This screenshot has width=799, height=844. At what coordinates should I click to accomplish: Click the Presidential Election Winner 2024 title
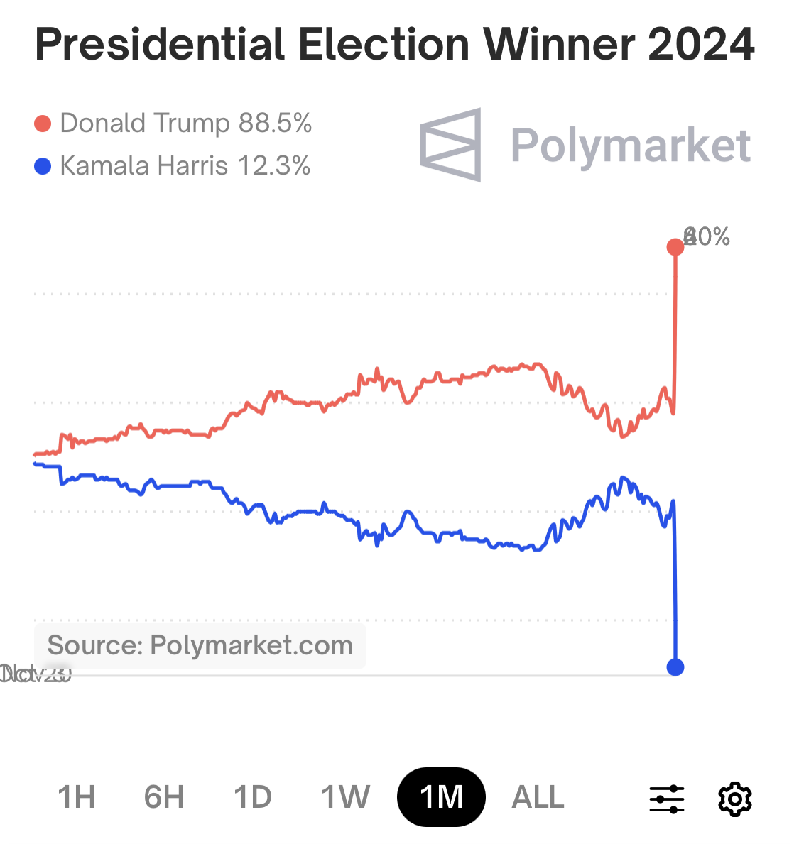tap(395, 44)
